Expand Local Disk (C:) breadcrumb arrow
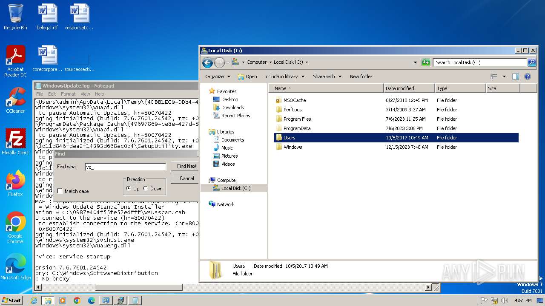The width and height of the screenshot is (545, 306). point(307,62)
